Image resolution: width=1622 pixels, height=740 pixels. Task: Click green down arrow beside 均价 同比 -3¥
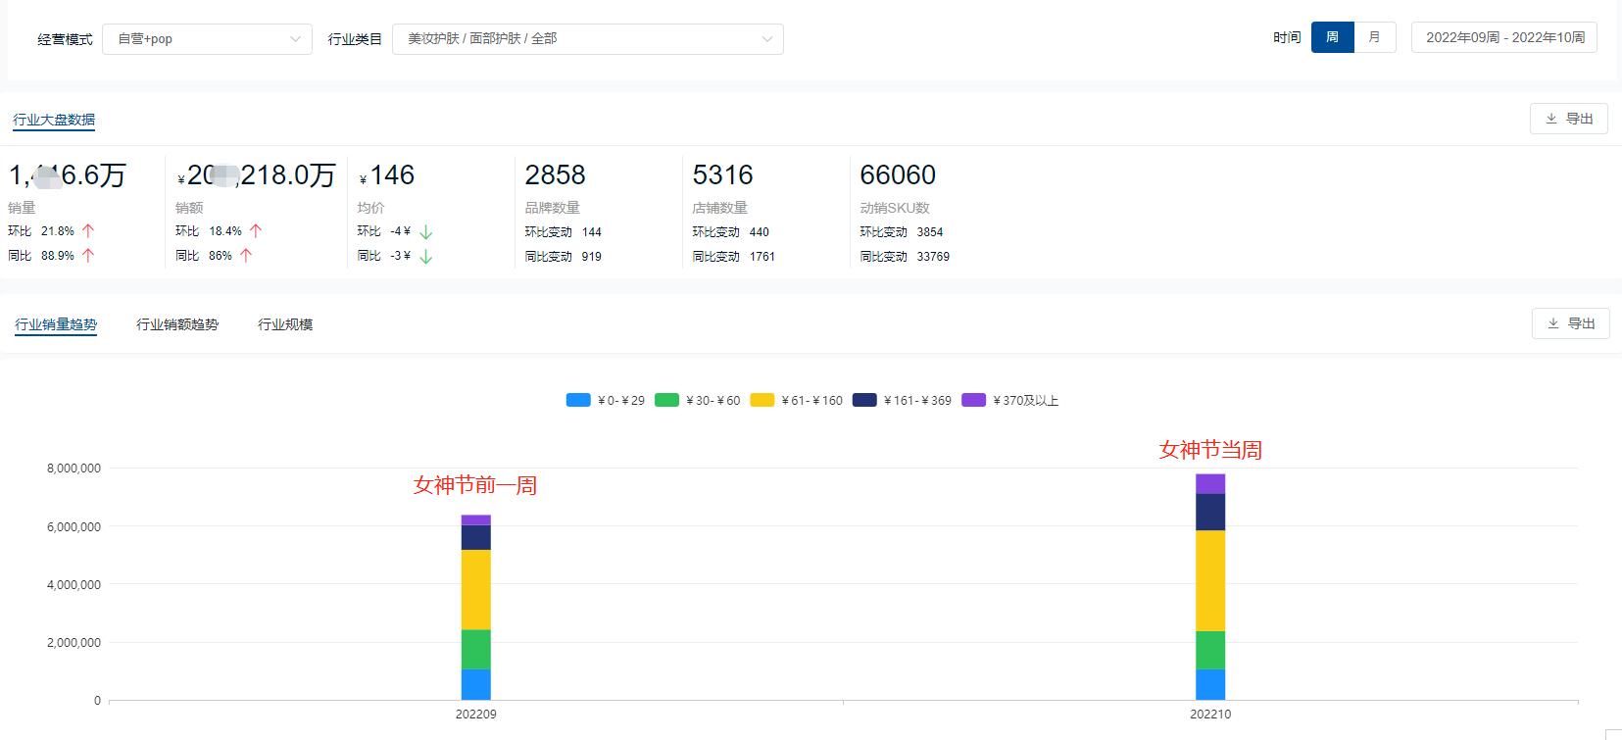pyautogui.click(x=425, y=257)
